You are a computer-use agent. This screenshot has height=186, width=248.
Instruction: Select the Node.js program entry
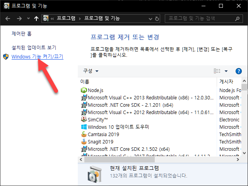96,90
